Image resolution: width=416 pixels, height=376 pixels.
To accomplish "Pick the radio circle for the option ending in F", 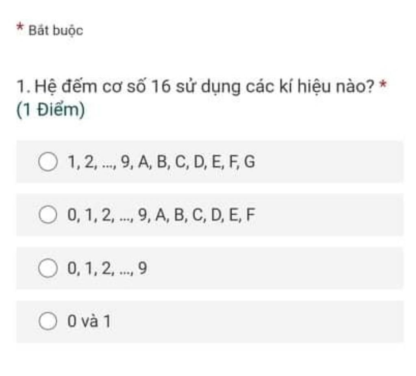I will click(x=48, y=214).
